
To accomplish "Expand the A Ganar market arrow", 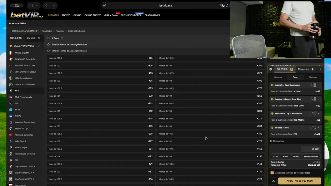I will 62,38.
